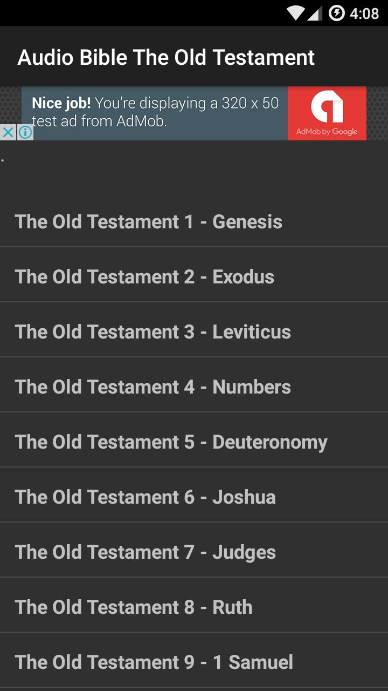Tap the Wi-Fi status icon

[295, 13]
